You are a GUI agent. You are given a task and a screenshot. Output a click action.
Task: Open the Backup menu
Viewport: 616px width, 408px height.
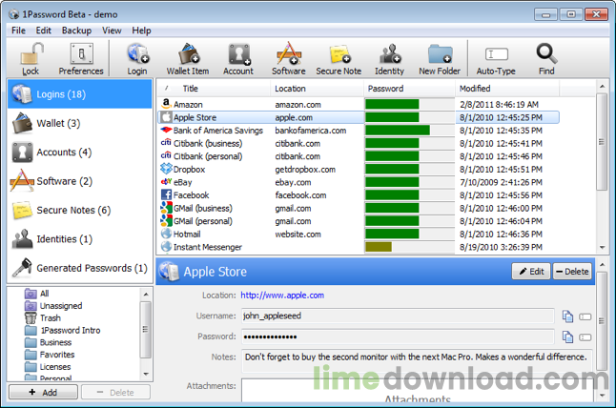(76, 31)
